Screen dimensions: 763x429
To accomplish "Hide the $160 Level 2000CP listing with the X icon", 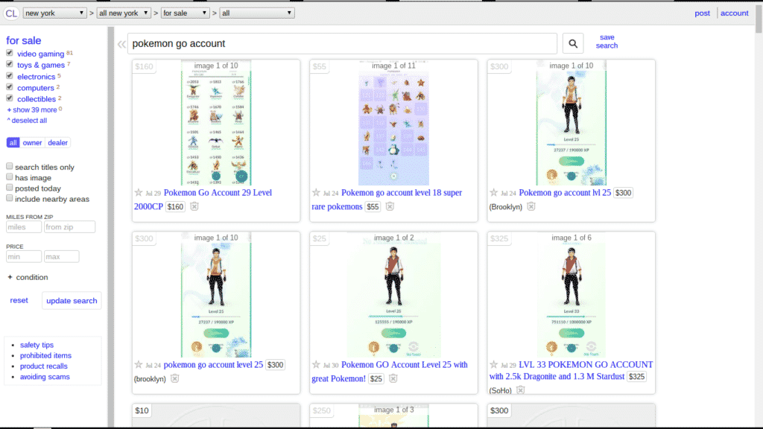I will 194,206.
